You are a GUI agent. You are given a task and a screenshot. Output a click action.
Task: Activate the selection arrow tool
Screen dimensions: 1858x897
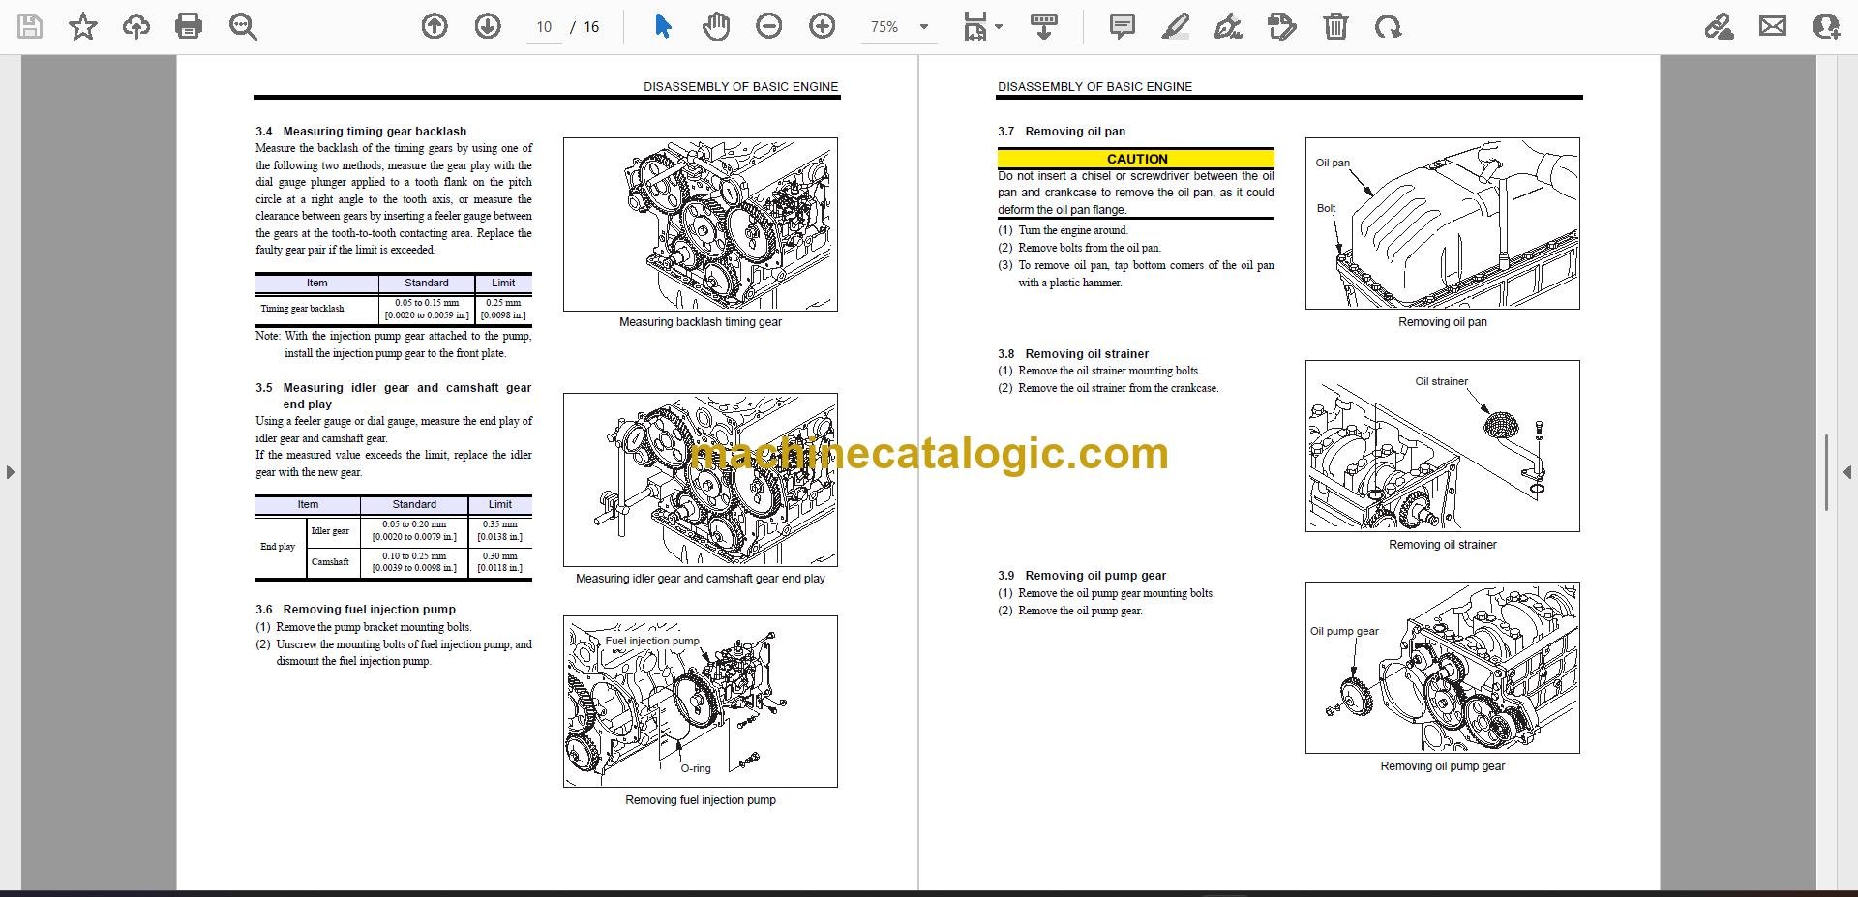click(663, 26)
